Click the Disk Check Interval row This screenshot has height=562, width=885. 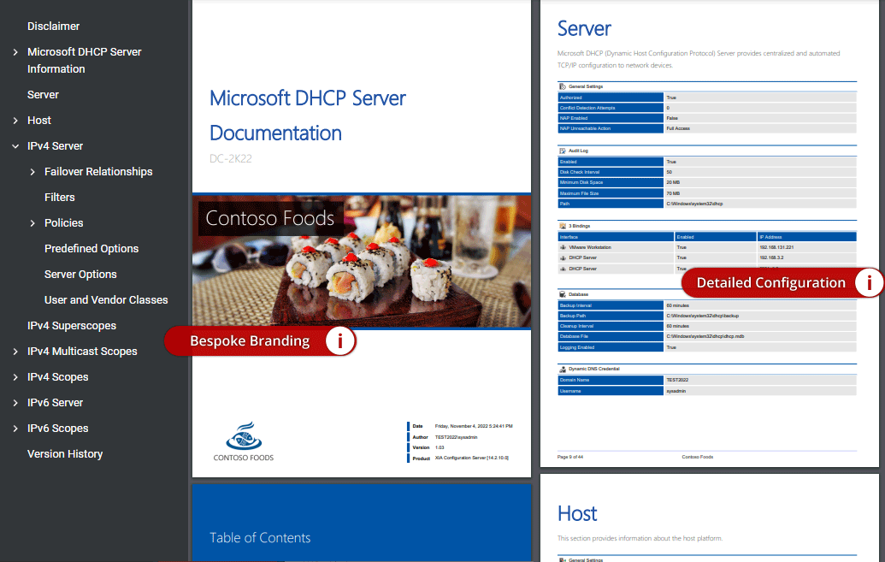tap(707, 172)
